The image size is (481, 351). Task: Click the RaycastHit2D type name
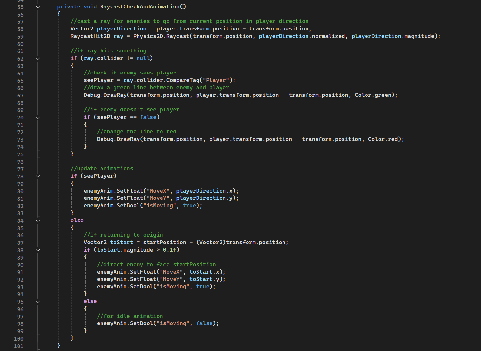pos(90,36)
